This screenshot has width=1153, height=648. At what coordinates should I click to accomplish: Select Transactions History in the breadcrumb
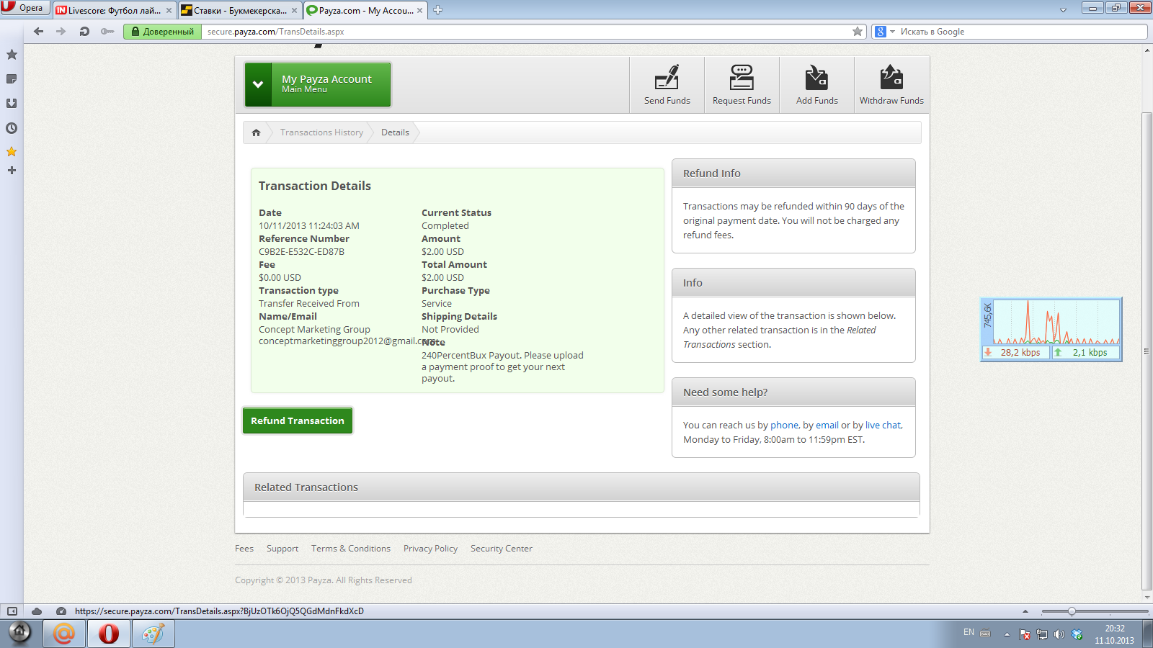pyautogui.click(x=321, y=132)
